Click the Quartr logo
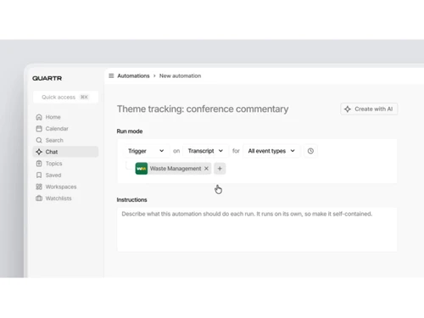Viewport: 424px width, 318px height. [x=47, y=78]
